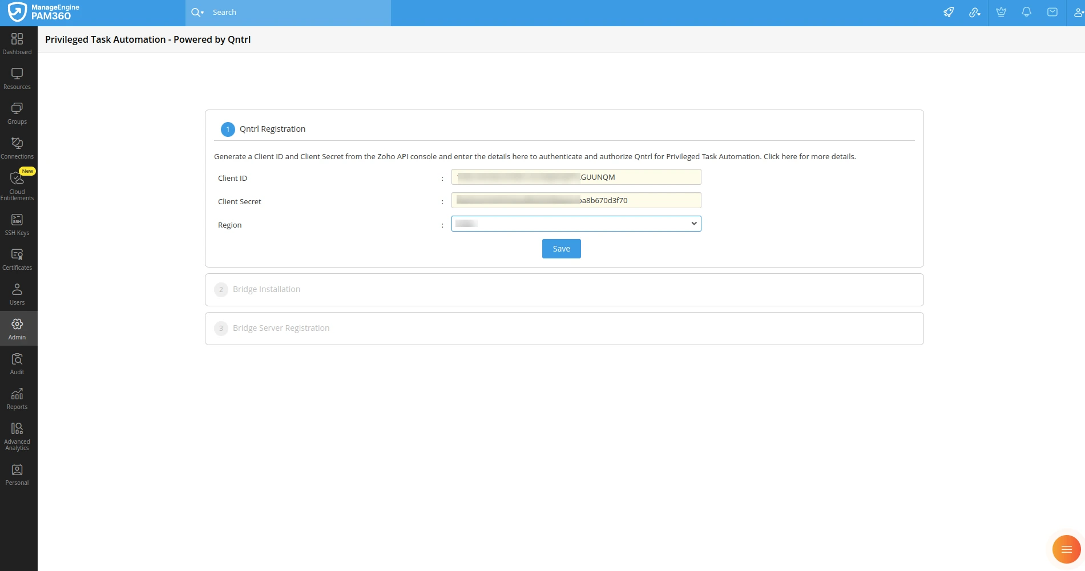Open the Audit section
1085x571 pixels.
[17, 363]
